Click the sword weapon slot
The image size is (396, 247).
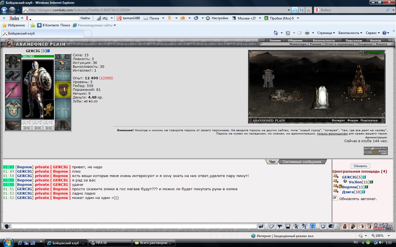click(x=13, y=89)
